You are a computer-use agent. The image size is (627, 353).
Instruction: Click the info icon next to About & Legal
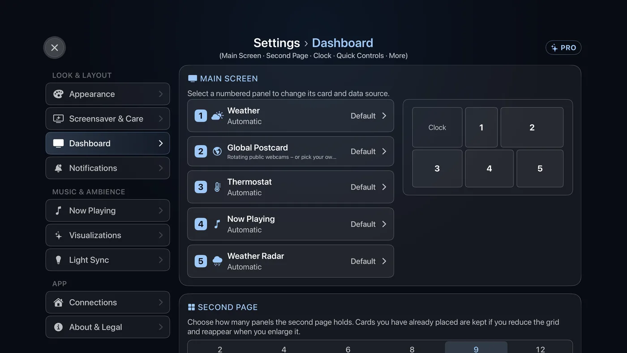click(x=58, y=327)
